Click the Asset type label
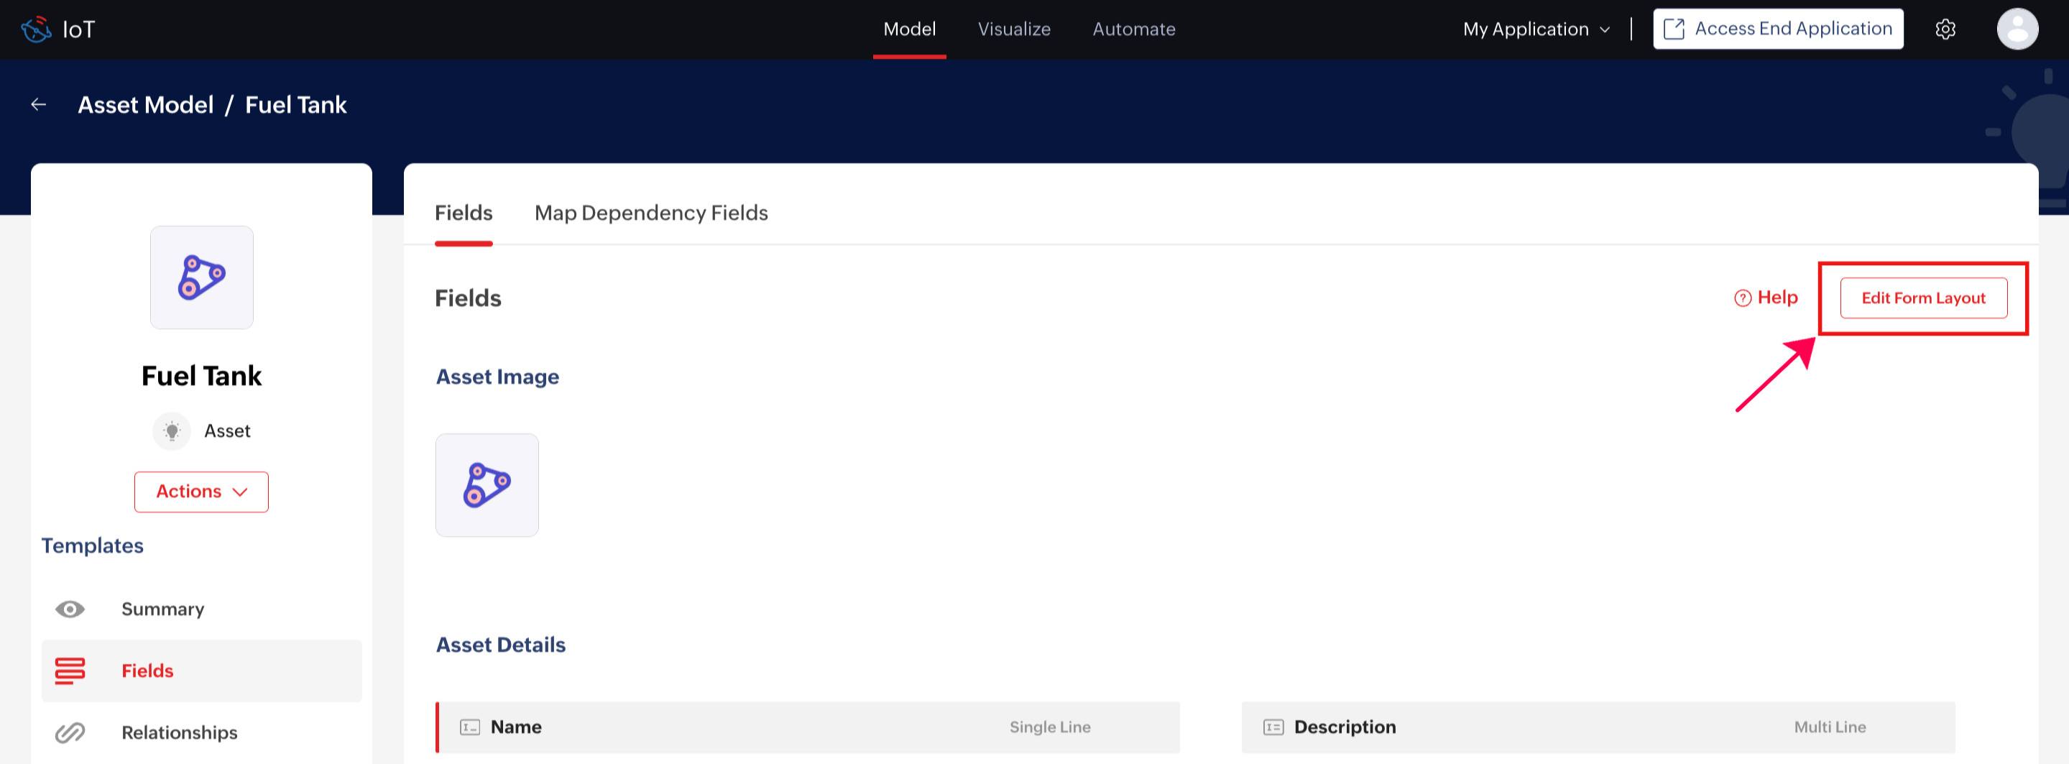The height and width of the screenshot is (764, 2069). tap(227, 431)
